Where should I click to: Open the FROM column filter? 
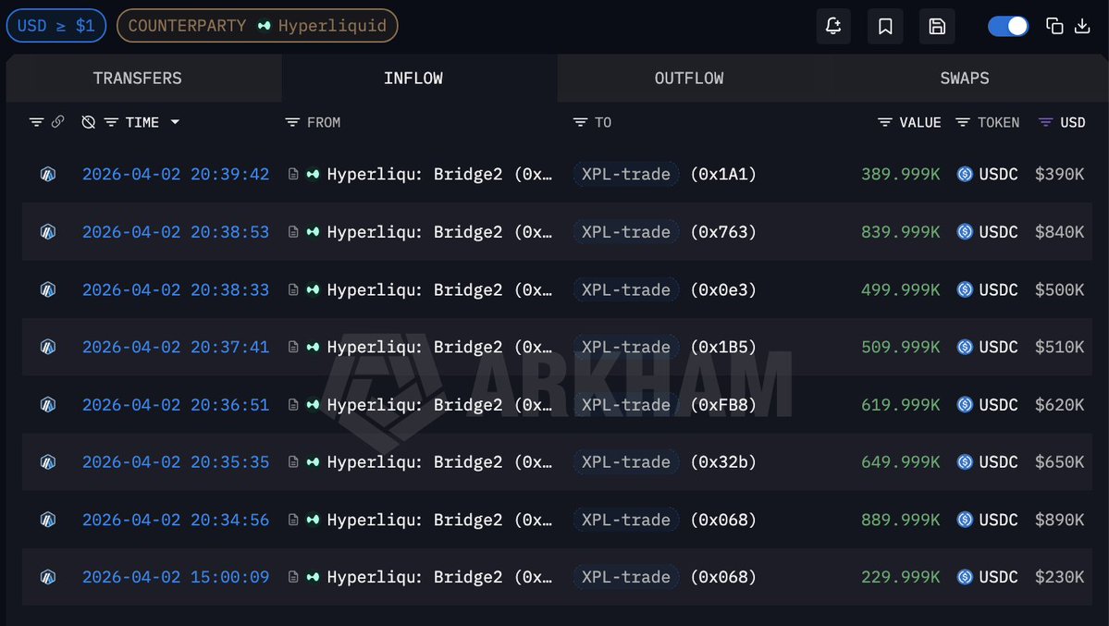[292, 122]
